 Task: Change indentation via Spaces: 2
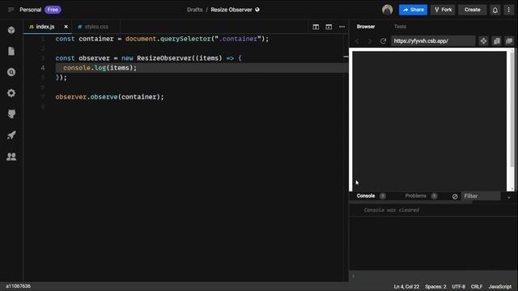[x=435, y=286]
